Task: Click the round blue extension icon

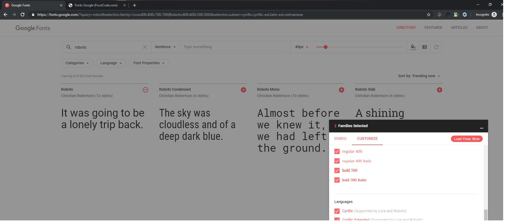Action: 464,15
